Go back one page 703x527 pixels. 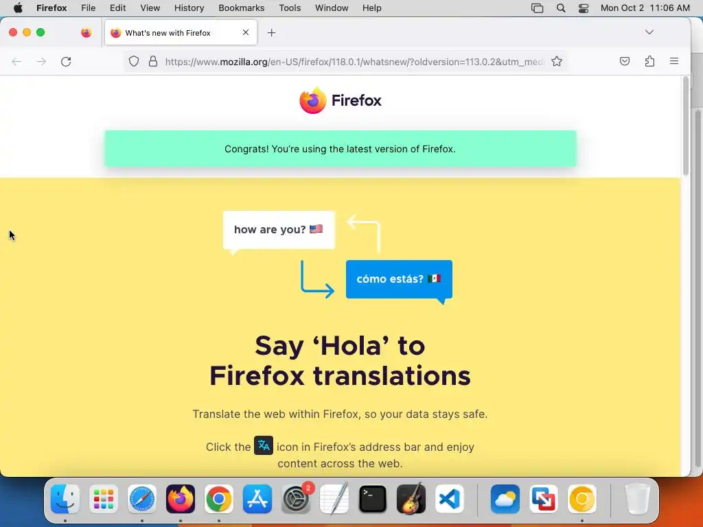tap(16, 62)
